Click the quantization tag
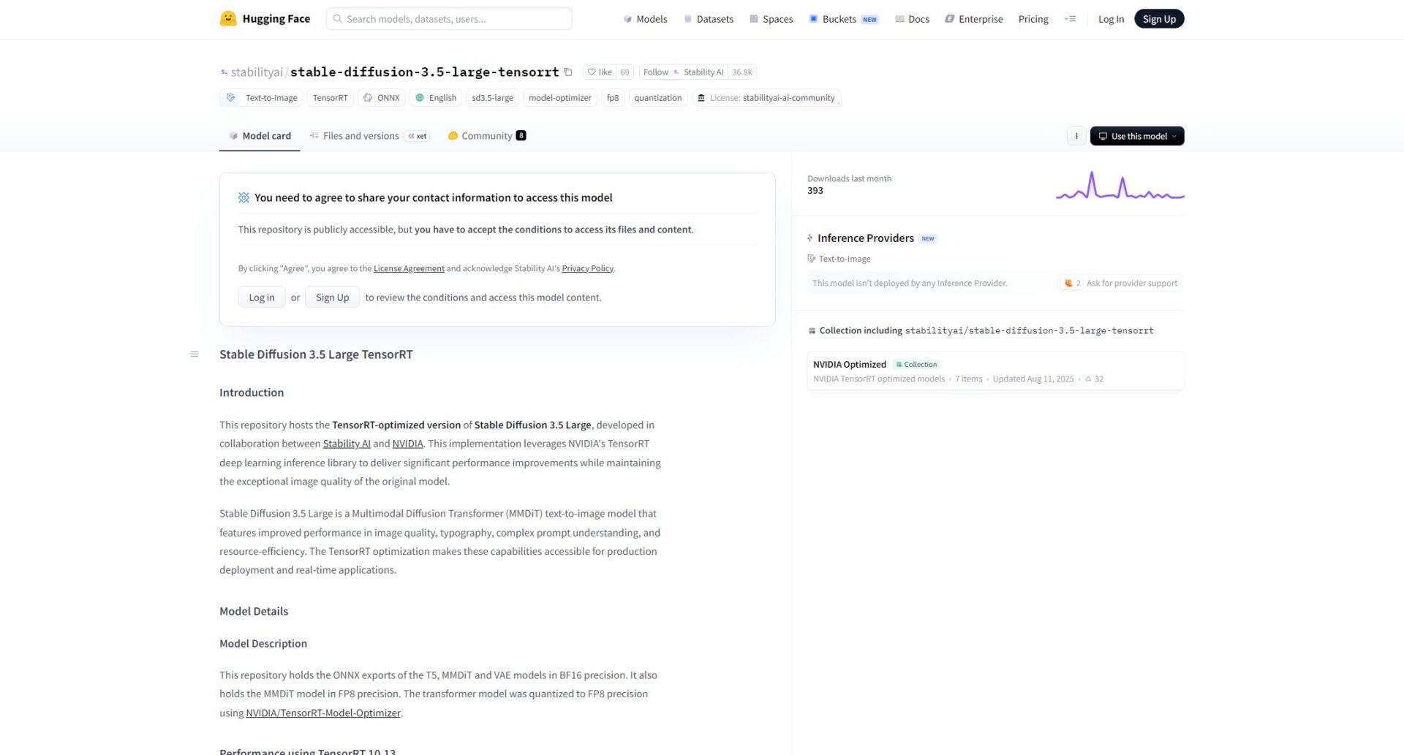The height and width of the screenshot is (755, 1404). [658, 98]
